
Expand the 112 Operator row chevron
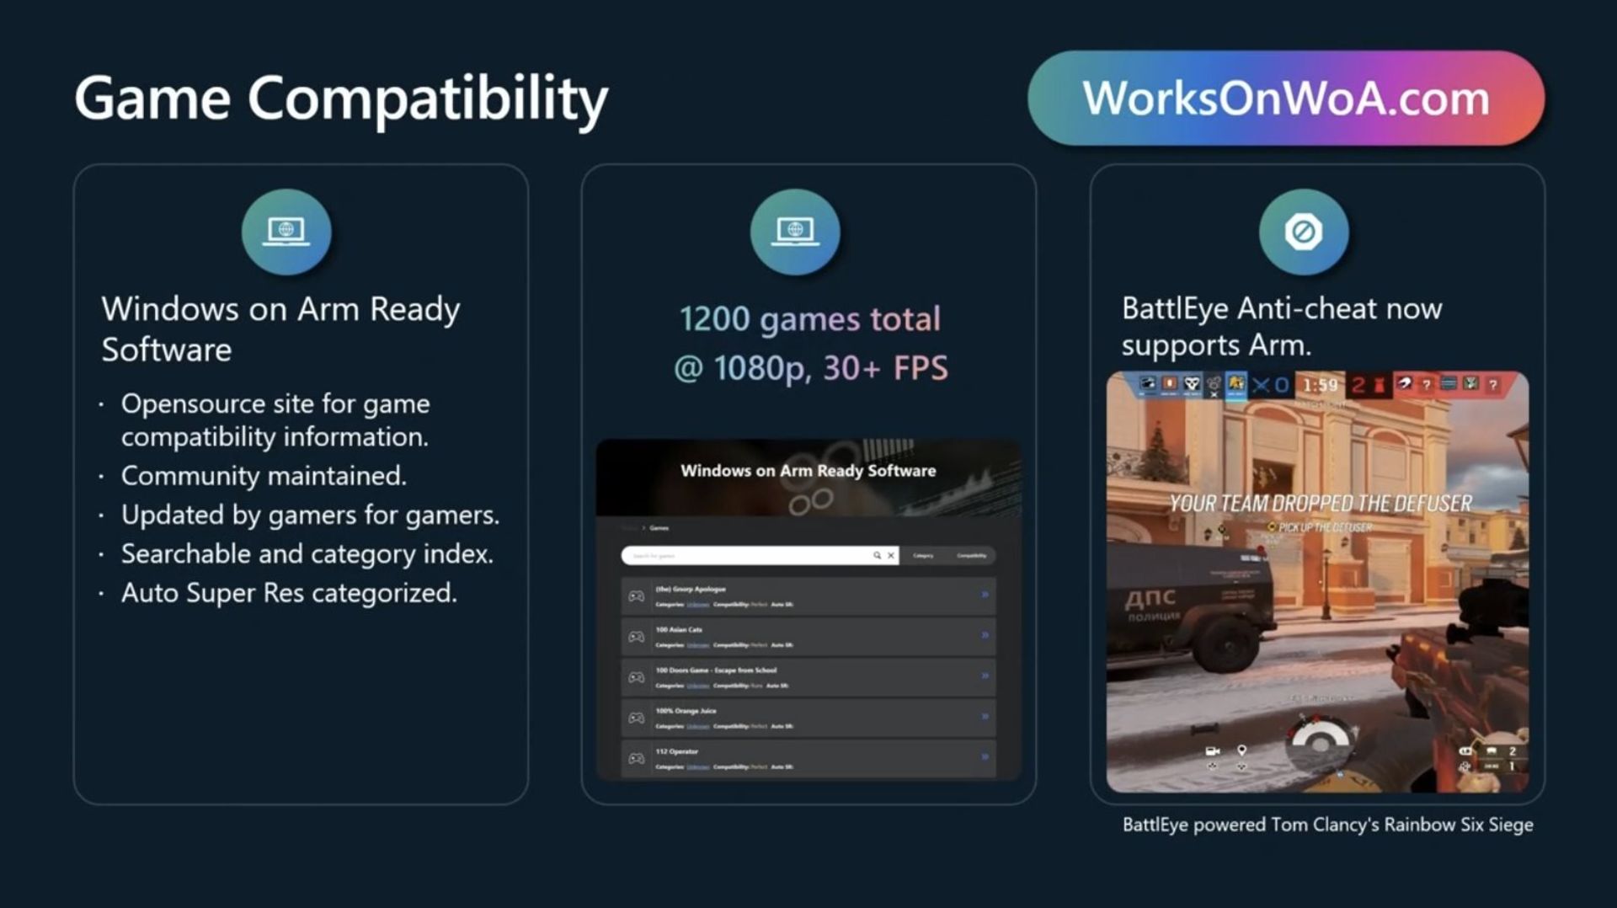pos(985,756)
